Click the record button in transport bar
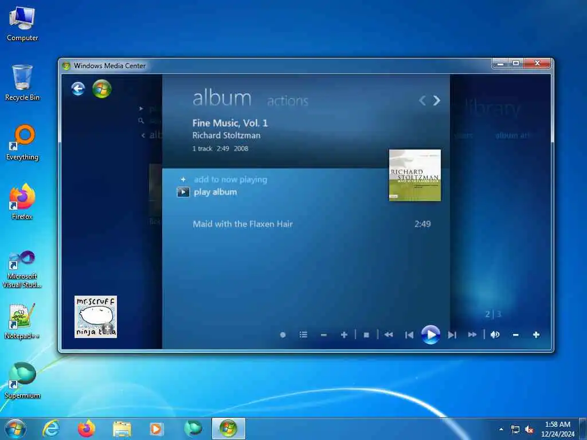Screen dimensions: 587x440 (283, 335)
